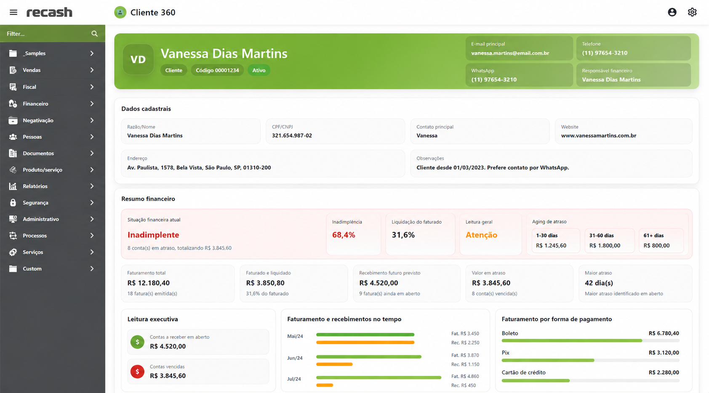Click the Segurança lock icon
709x393 pixels.
pos(13,202)
